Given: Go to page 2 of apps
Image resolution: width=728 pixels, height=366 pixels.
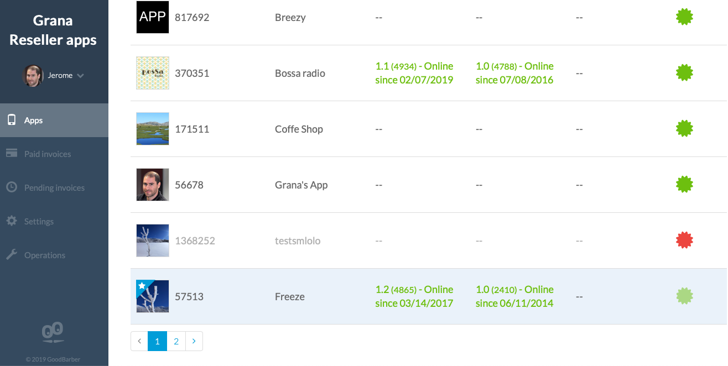Looking at the screenshot, I should pyautogui.click(x=176, y=341).
